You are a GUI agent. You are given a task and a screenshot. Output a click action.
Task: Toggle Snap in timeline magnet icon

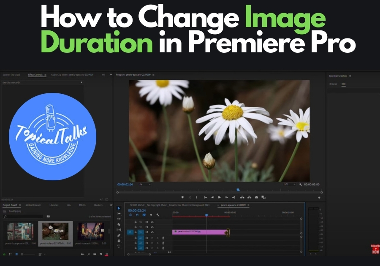137,215
